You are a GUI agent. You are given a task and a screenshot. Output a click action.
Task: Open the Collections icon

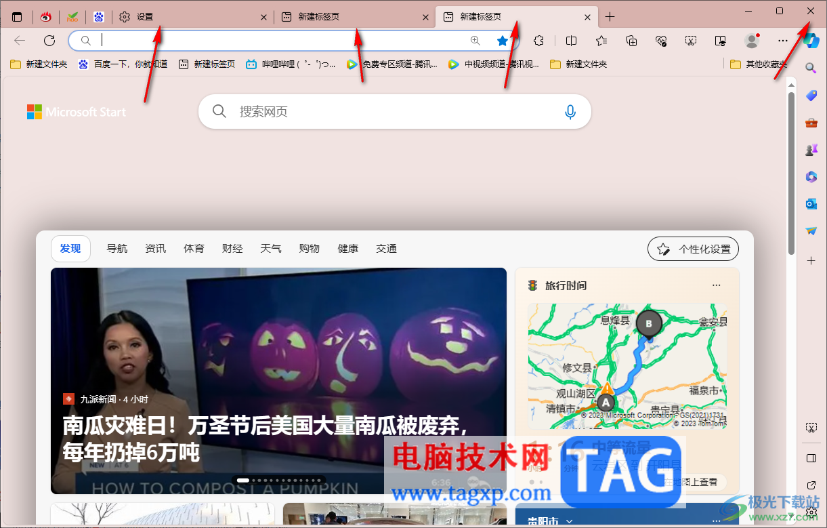coord(631,41)
